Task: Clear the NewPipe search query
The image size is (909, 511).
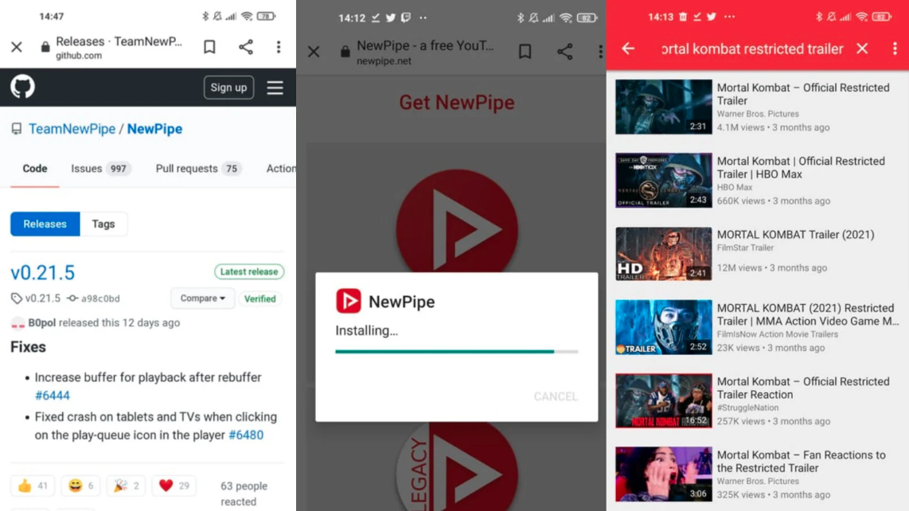Action: (x=862, y=49)
